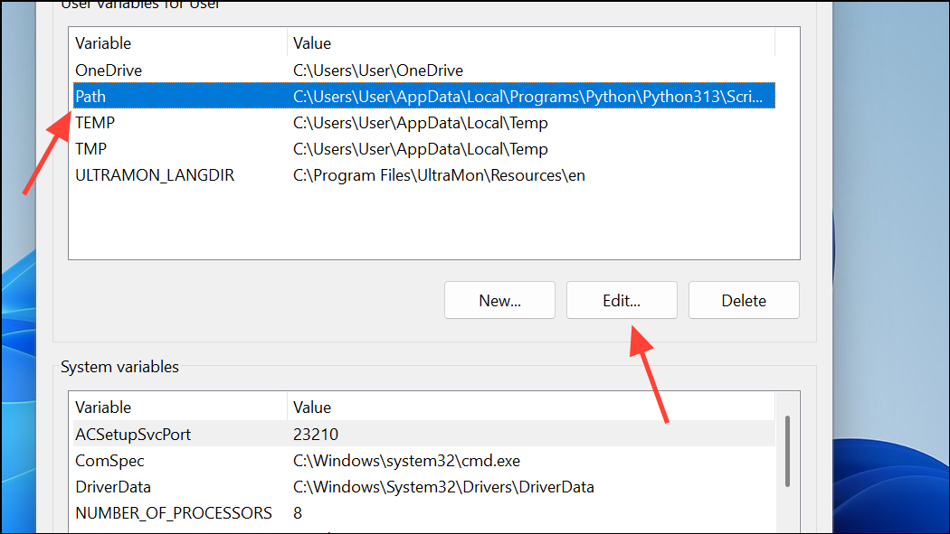Click the Windows desktop wallpaper beside the dialog
The image size is (950, 534).
coord(891,271)
